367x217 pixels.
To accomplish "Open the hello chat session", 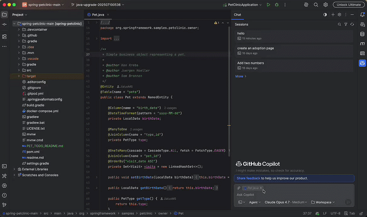I will 294,36.
